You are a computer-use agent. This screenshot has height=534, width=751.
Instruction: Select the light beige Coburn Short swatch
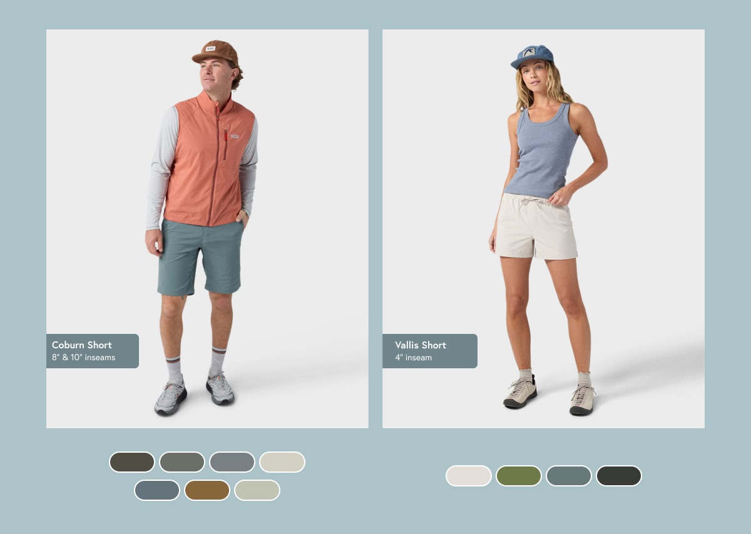[282, 462]
